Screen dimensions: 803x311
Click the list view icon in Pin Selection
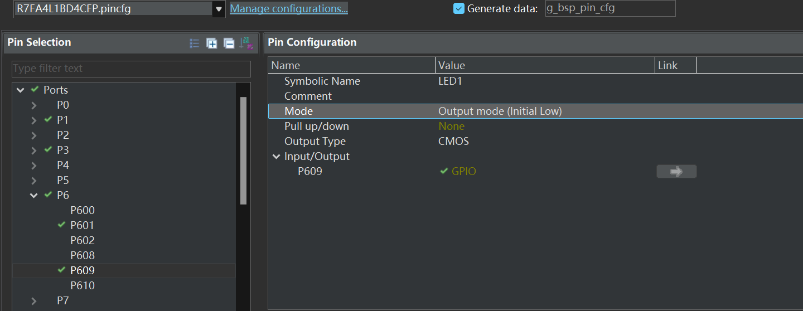coord(195,43)
